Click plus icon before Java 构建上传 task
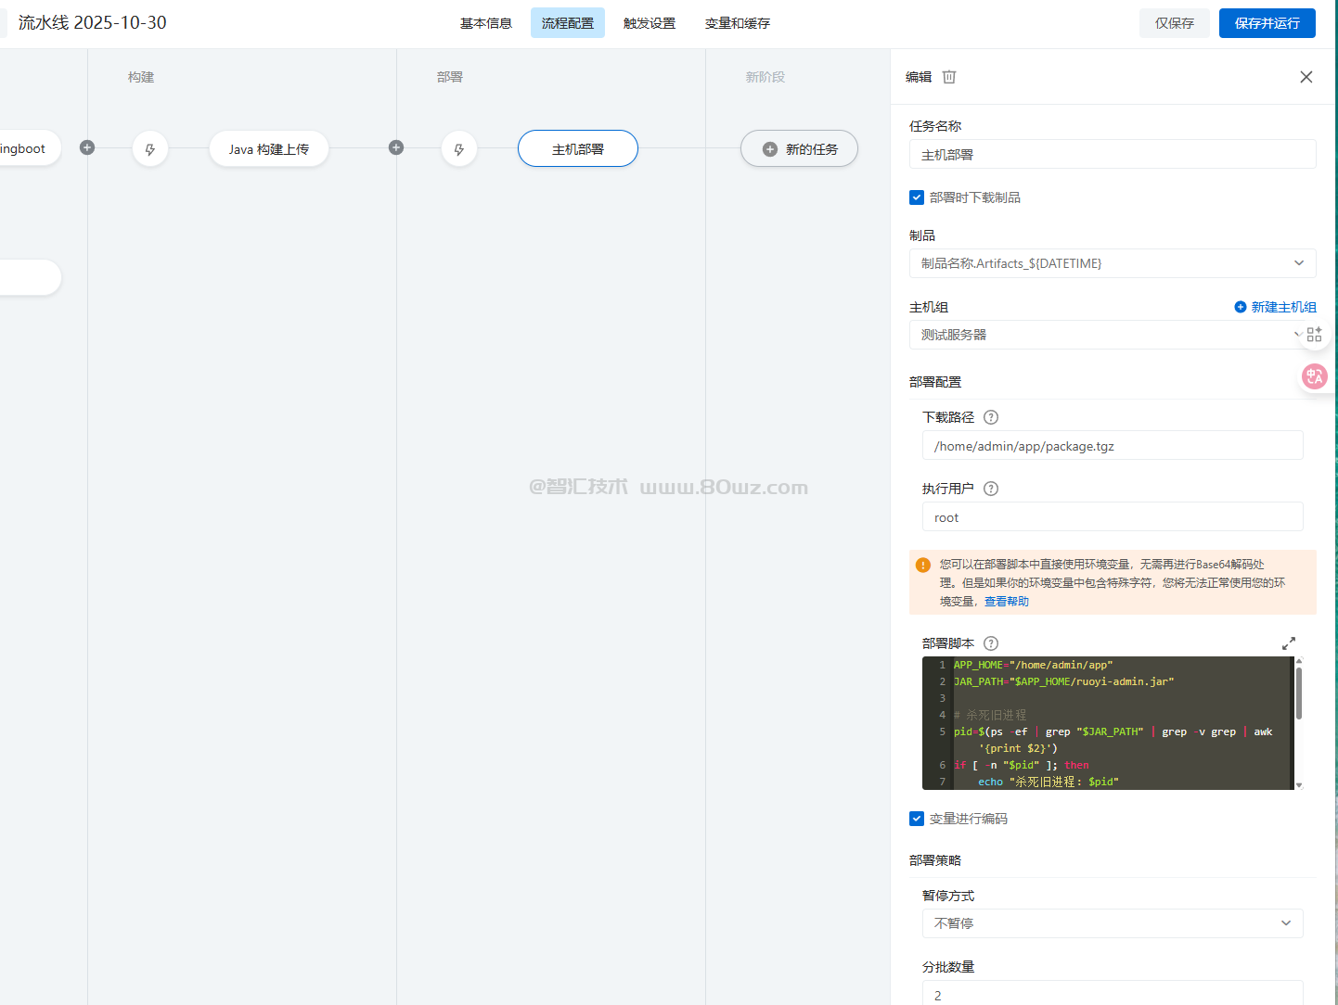 (x=87, y=147)
